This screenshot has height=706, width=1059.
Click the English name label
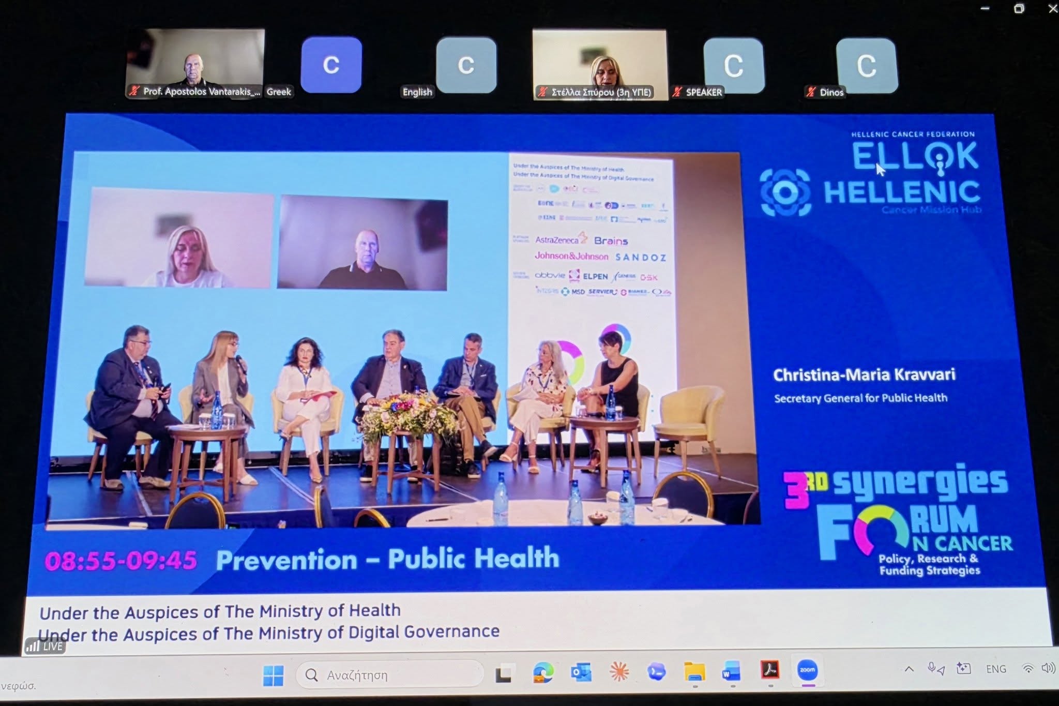pos(417,92)
